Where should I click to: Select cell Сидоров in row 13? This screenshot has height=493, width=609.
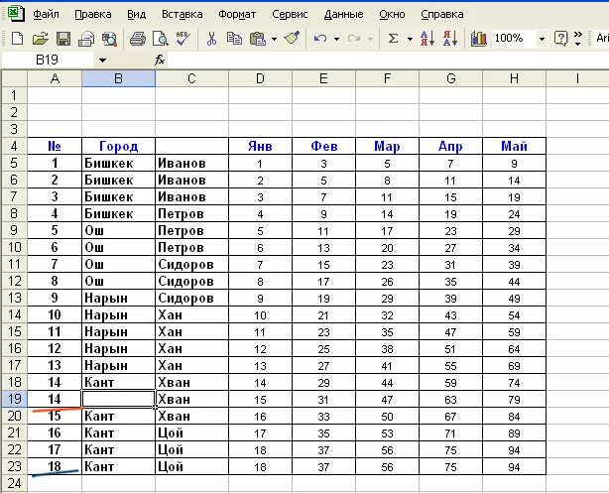click(191, 298)
